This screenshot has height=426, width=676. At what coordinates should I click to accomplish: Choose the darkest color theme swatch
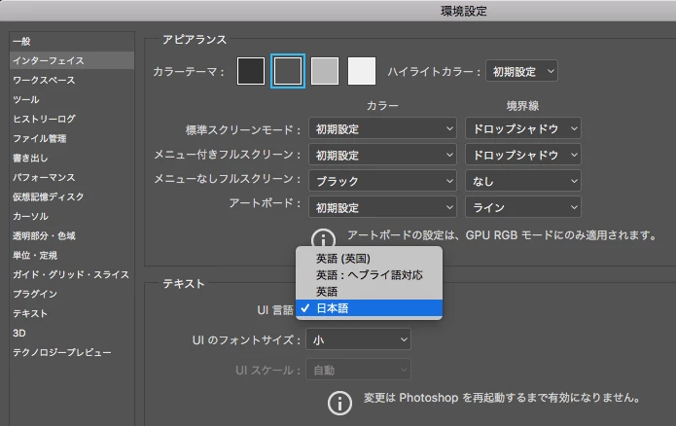251,71
